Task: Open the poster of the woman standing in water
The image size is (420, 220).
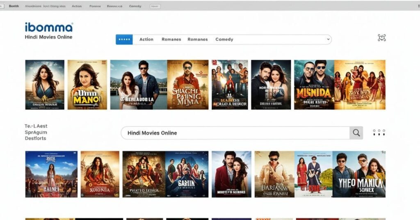Action: click(x=45, y=85)
